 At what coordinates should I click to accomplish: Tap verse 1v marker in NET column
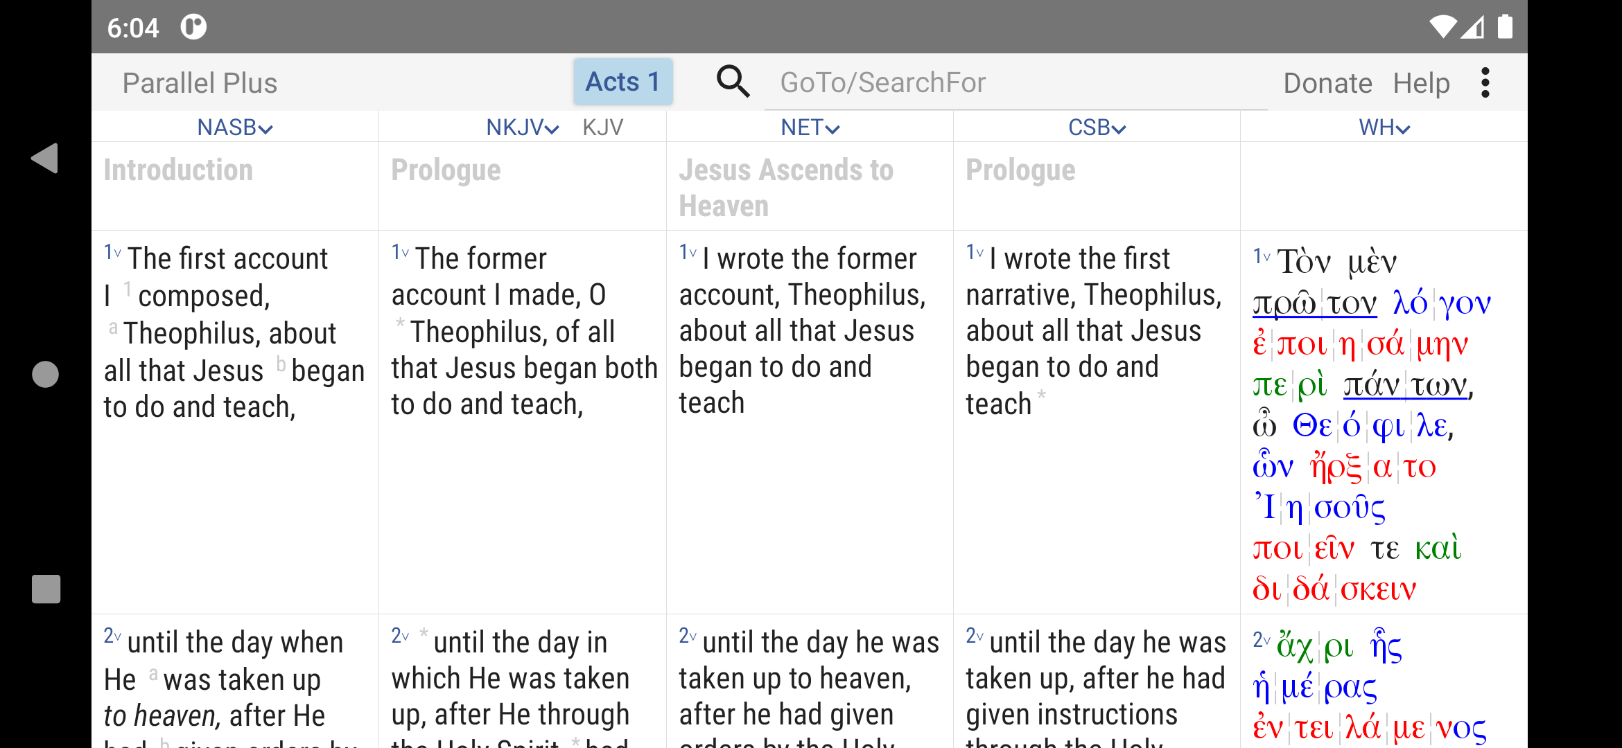point(688,251)
